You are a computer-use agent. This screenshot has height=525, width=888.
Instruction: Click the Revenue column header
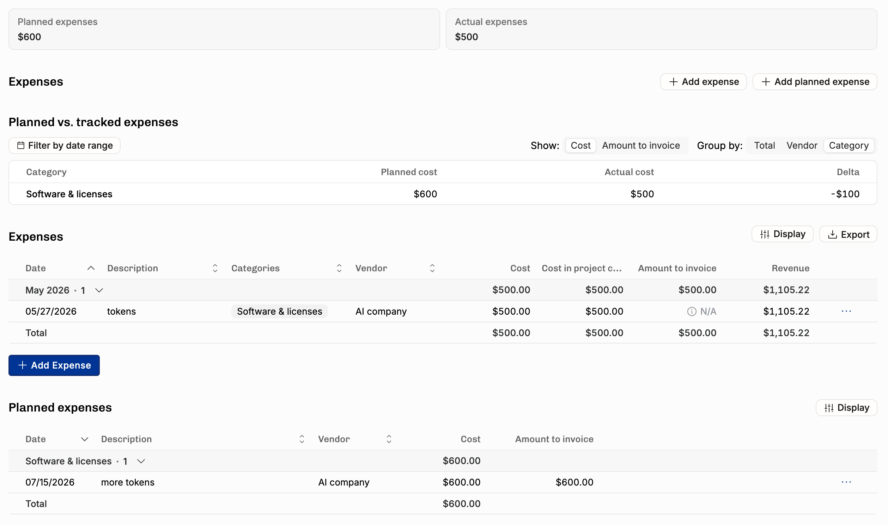pyautogui.click(x=790, y=268)
